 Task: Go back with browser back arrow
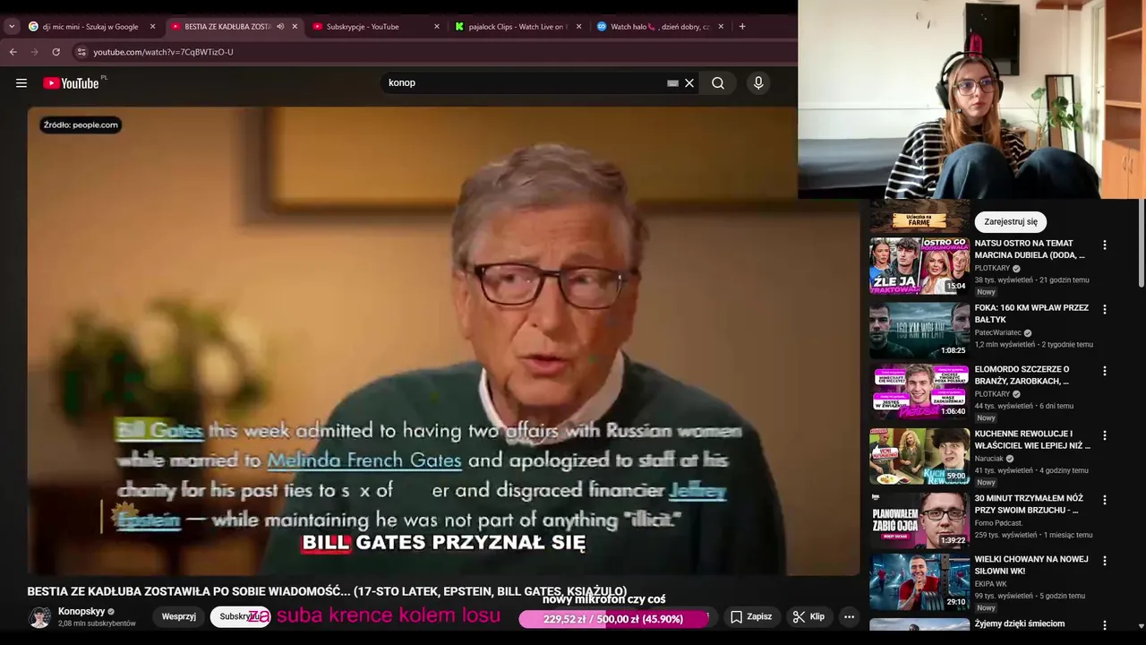click(x=13, y=52)
